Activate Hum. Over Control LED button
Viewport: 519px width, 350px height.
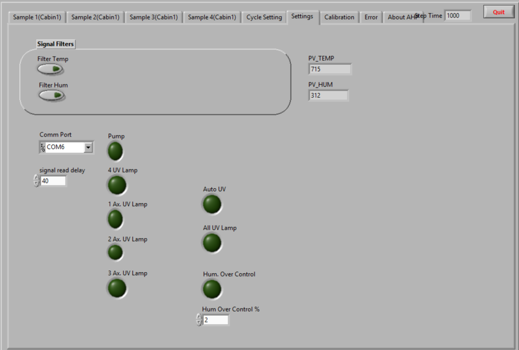[x=212, y=289]
